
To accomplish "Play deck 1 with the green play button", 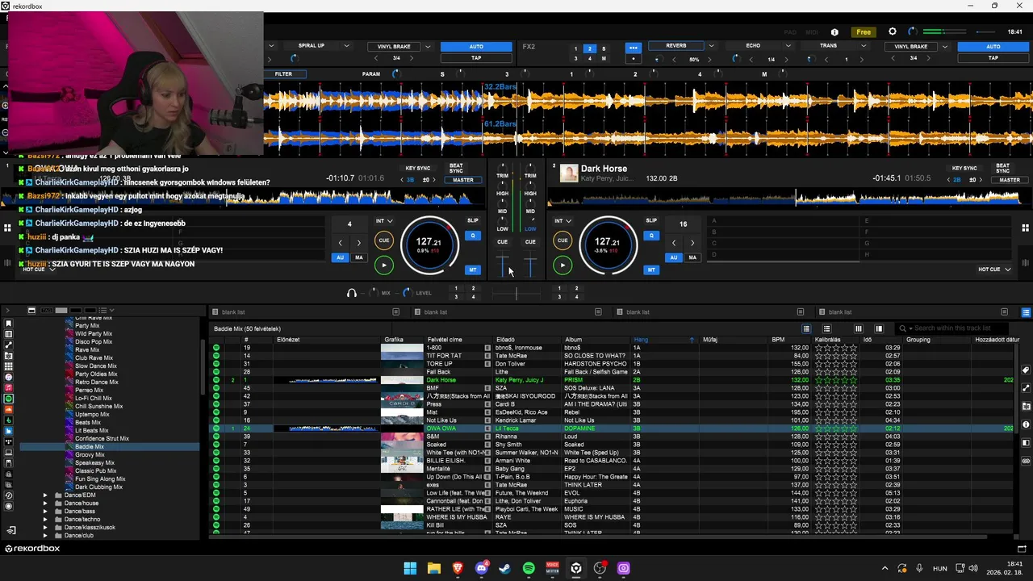I will [x=384, y=265].
